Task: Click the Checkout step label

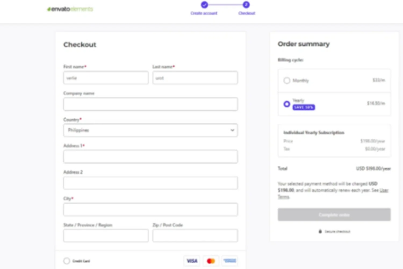Action: click(x=247, y=13)
